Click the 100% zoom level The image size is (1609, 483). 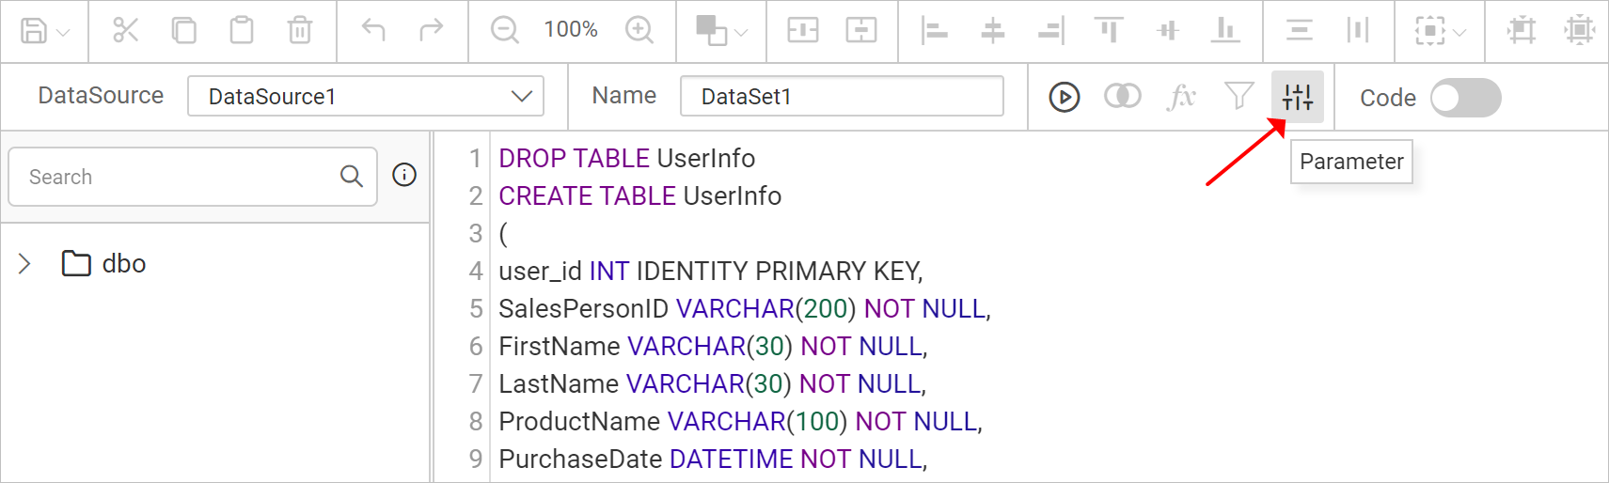pyautogui.click(x=571, y=30)
